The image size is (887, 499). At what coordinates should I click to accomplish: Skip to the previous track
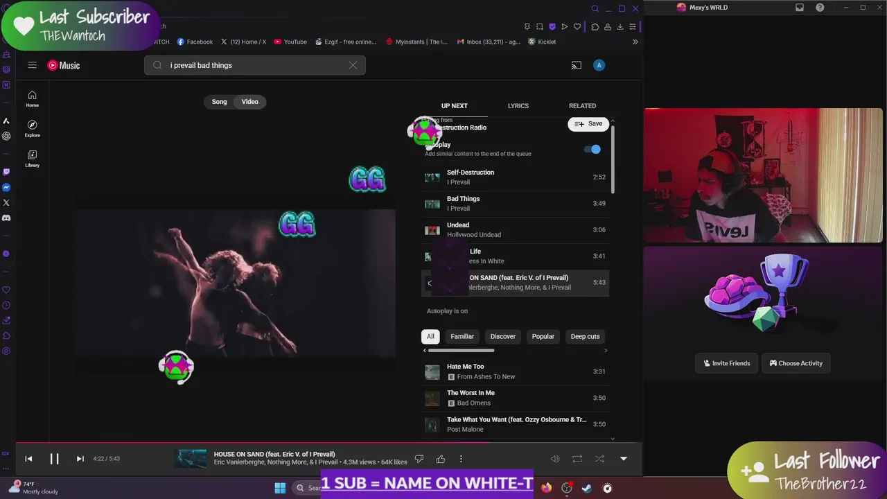coord(28,459)
